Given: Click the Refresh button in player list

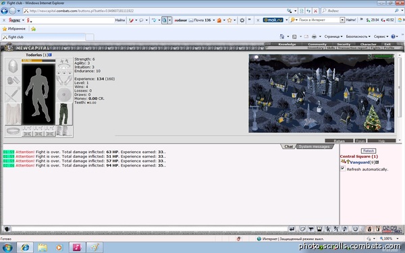Looking at the screenshot, I should (x=369, y=150).
